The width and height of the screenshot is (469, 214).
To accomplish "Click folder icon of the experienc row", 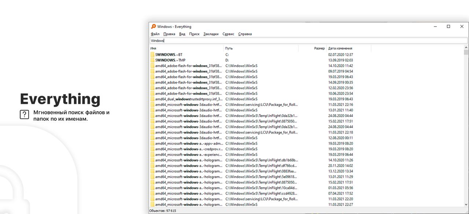I will click(x=152, y=155).
